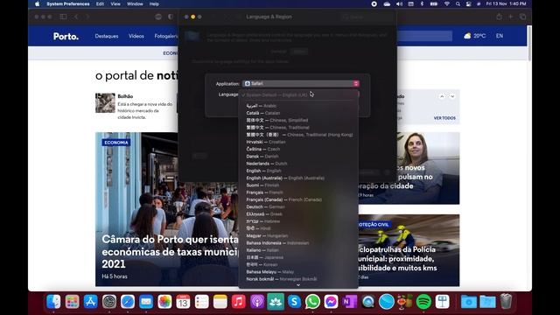Open the Help menu
This screenshot has width=560, height=315.
point(154,3)
